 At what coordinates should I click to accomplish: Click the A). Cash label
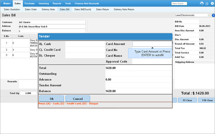(x=45, y=44)
